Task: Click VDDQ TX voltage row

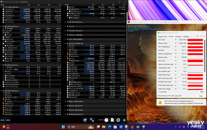Action: click(x=31, y=104)
